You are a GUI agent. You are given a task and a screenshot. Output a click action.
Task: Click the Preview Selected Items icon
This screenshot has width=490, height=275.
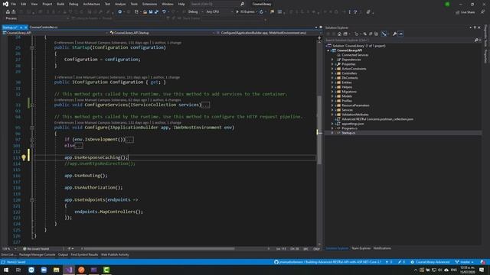(400, 34)
